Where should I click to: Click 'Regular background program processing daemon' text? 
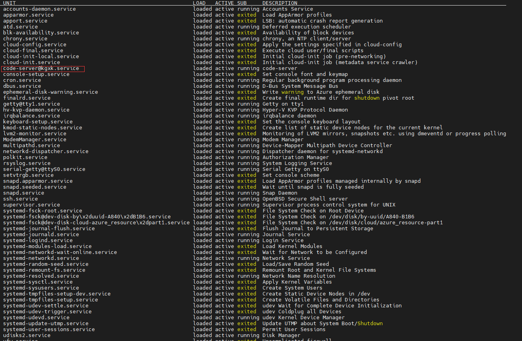[332, 80]
